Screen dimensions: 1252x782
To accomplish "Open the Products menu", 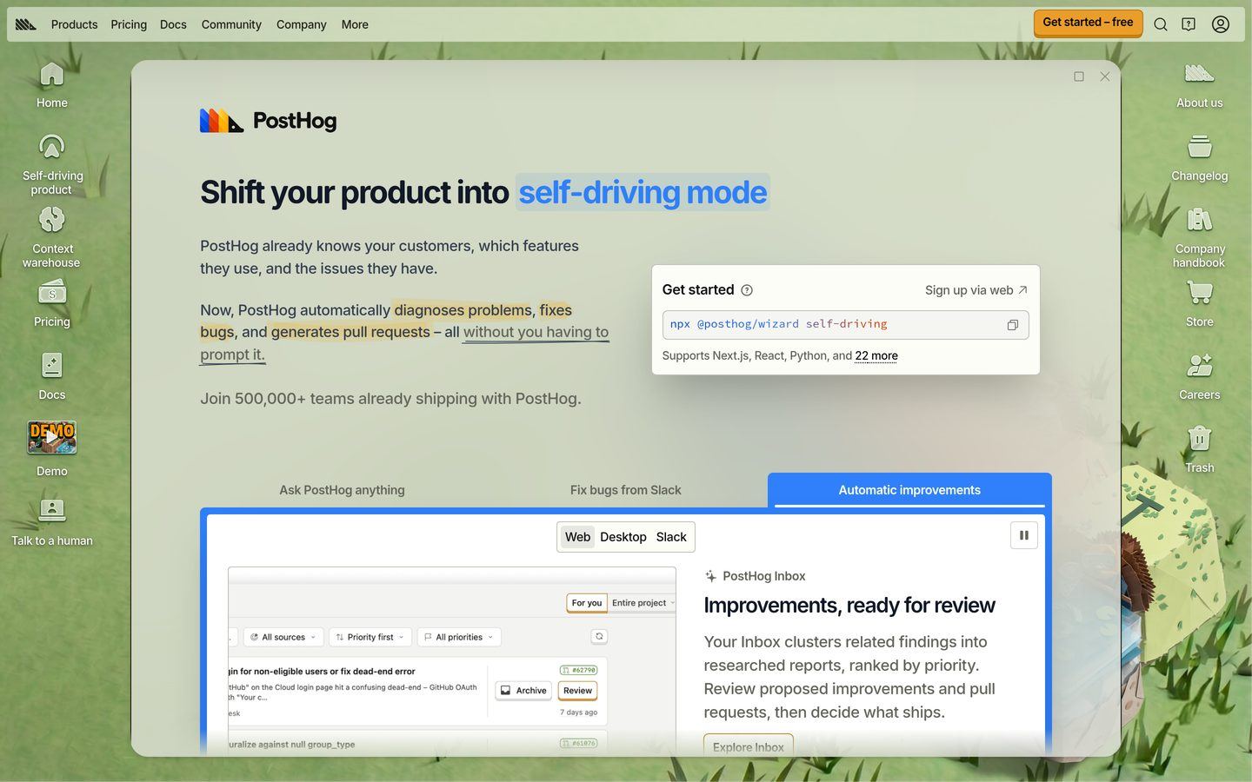I will pyautogui.click(x=74, y=24).
